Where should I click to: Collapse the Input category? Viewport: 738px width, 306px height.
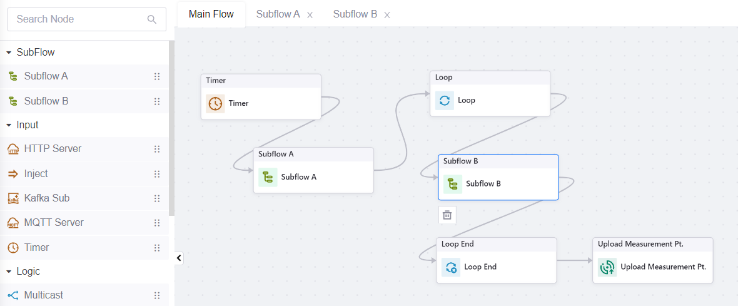(x=9, y=125)
